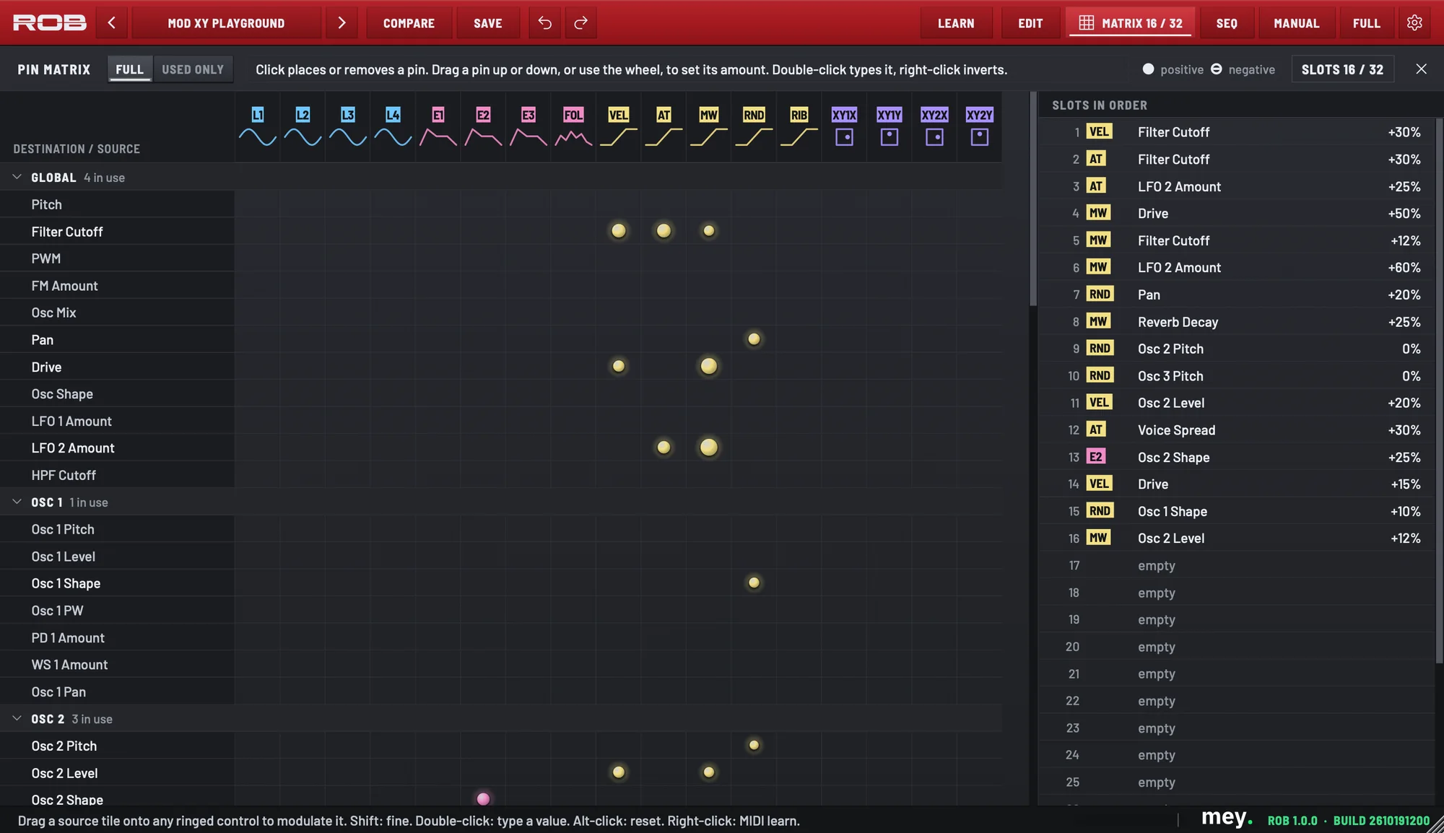Close the pin matrix panel with the X
Screen dimensions: 1444x833
1421,69
